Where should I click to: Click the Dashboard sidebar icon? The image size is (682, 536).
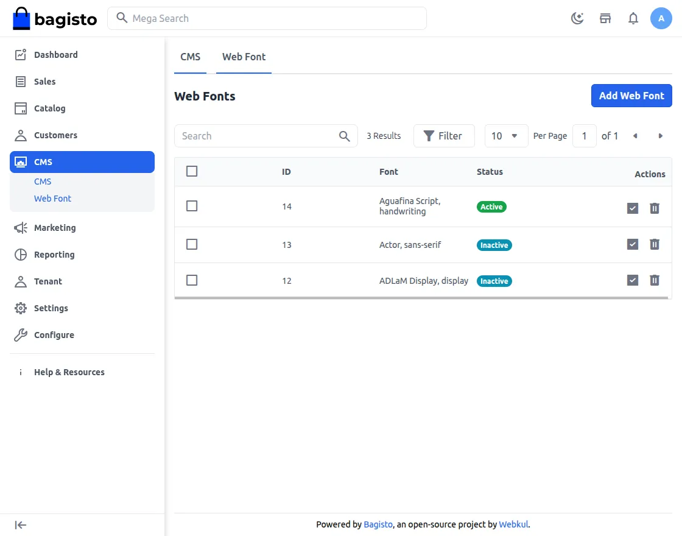(x=21, y=54)
